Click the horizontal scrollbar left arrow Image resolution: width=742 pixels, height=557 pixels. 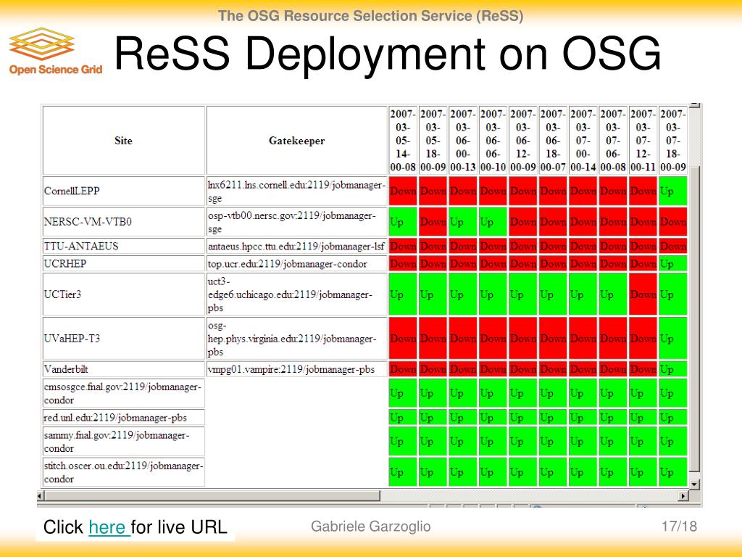[x=41, y=496]
